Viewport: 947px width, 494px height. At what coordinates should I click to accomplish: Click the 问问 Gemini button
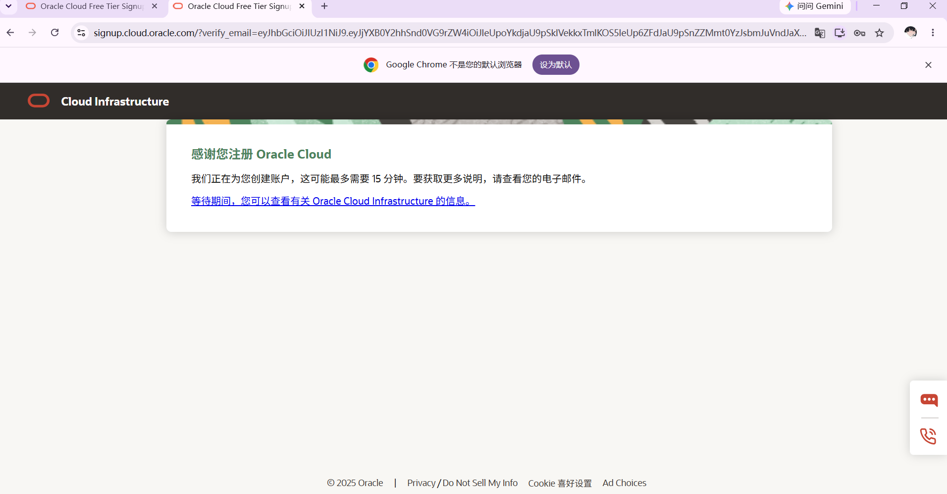coord(815,6)
